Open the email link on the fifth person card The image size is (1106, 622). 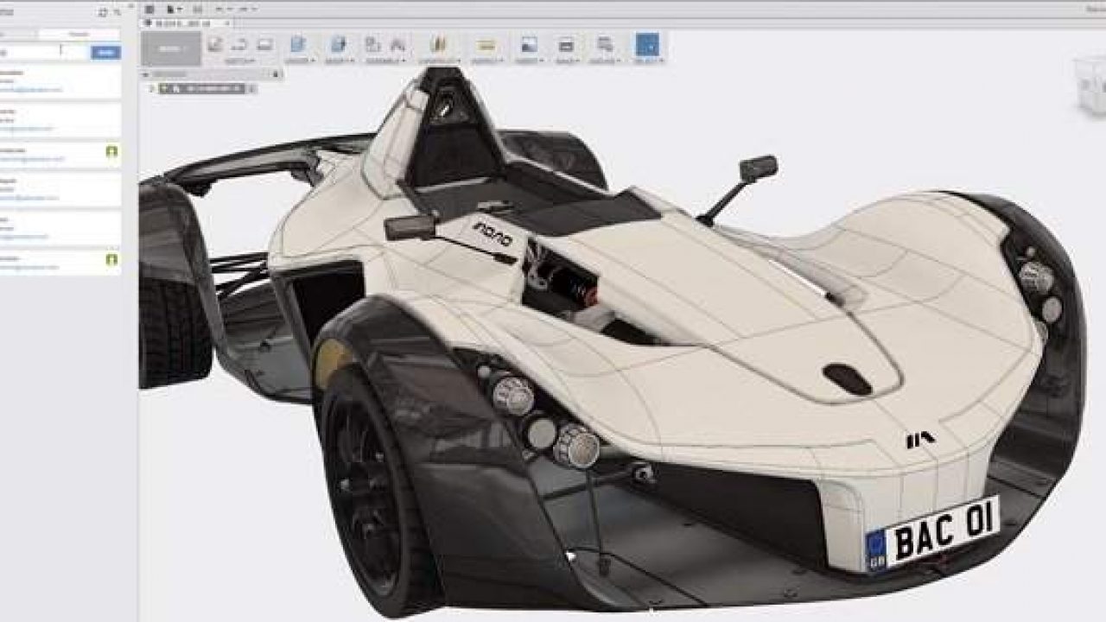(x=24, y=236)
